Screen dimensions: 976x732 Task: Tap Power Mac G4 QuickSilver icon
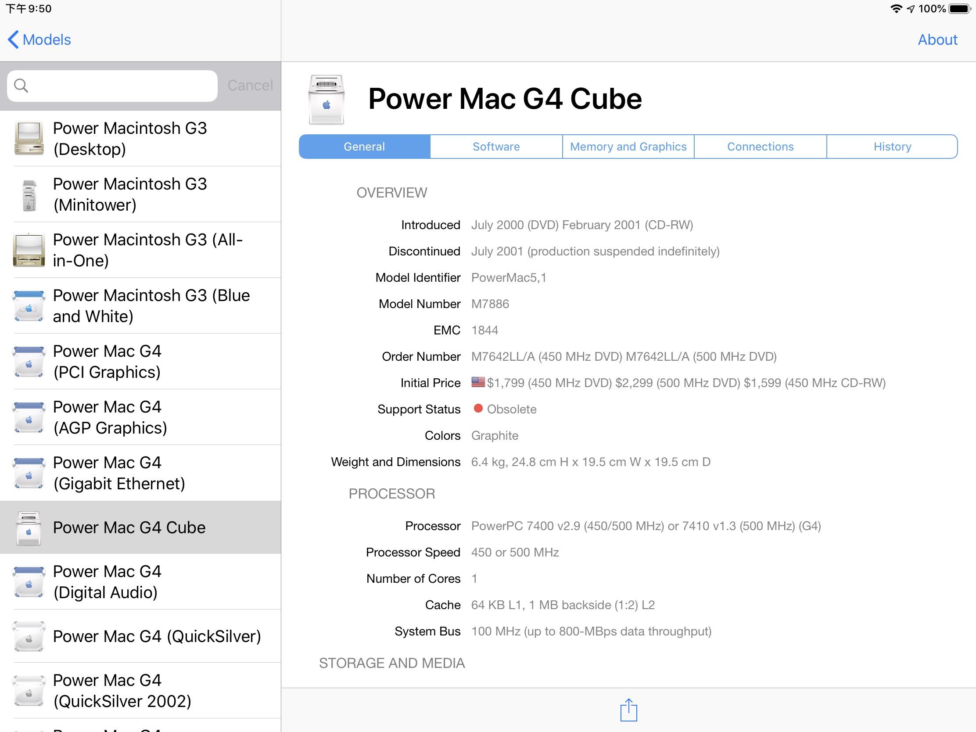(x=29, y=636)
